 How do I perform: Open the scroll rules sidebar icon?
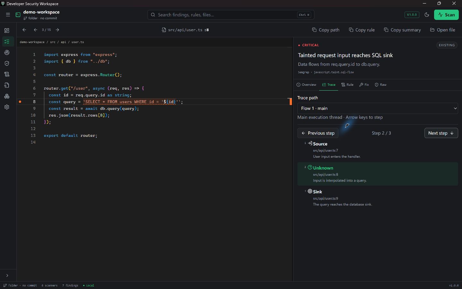[x=7, y=74]
